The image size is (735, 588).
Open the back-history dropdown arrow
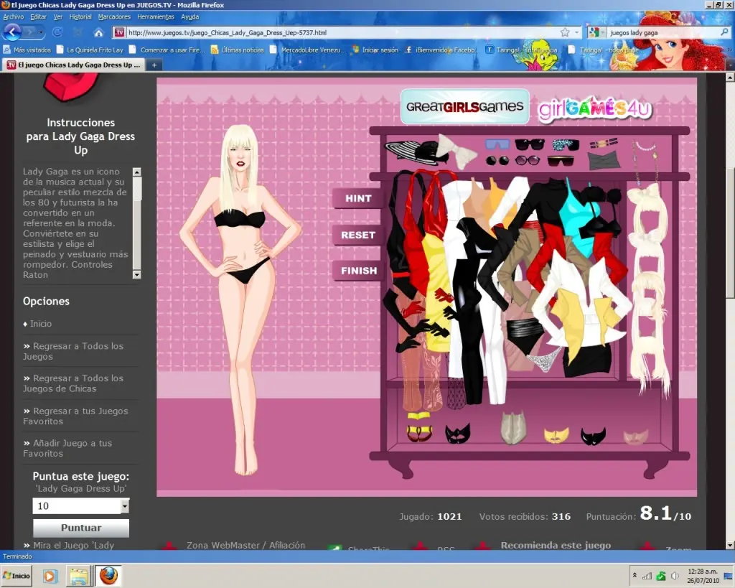pos(41,32)
